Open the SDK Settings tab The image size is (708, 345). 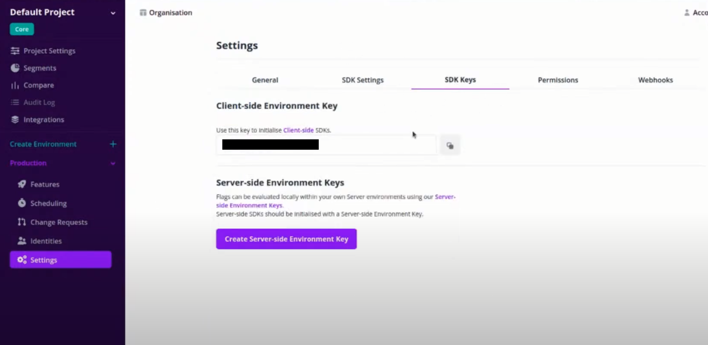[x=363, y=80]
